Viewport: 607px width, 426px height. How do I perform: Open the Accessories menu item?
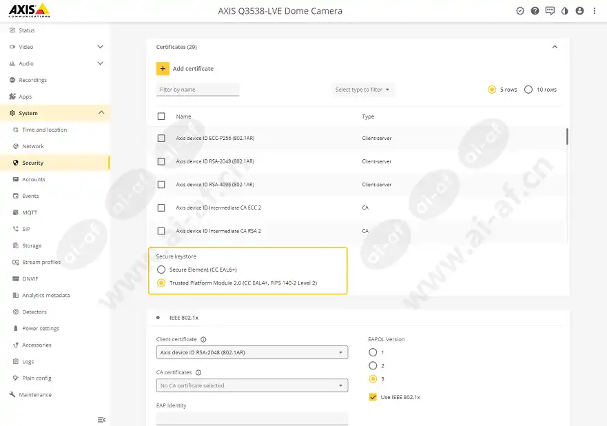[37, 345]
